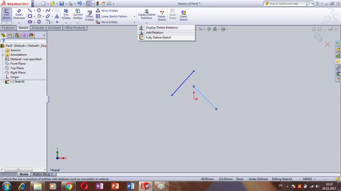Cancel sketch with red X corner icon
Viewport: 341px width, 191px height.
coord(327,44)
